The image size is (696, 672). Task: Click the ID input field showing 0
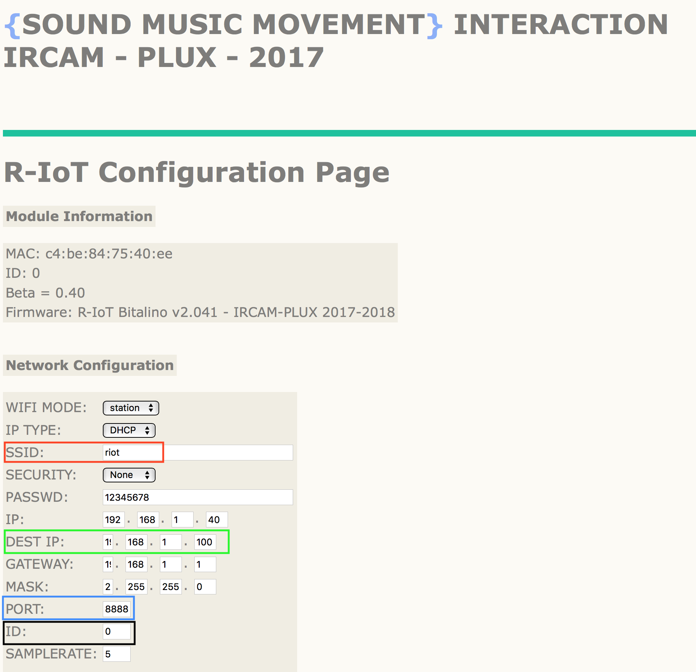(116, 631)
